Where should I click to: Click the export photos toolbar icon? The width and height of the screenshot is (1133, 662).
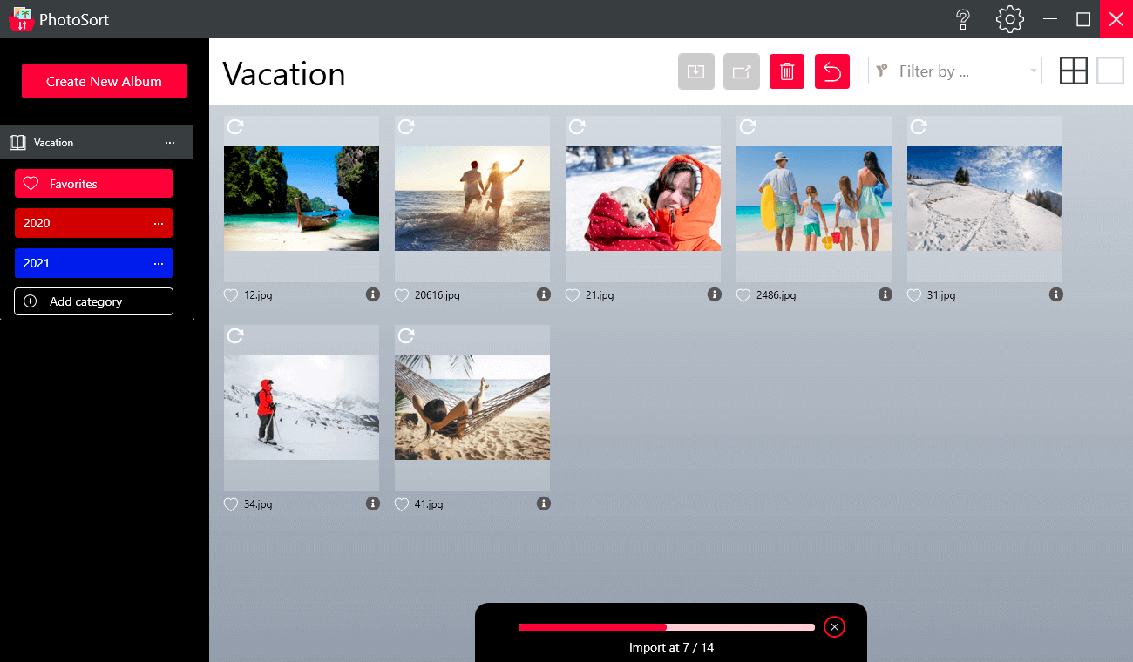coord(741,71)
